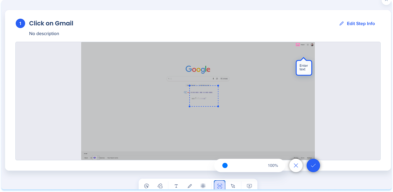This screenshot has height=192, width=393.
Task: Click the step title "Click on Gmail"
Action: [51, 23]
